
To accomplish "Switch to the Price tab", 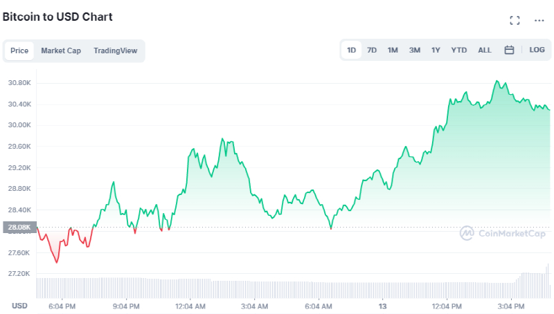I will pos(19,50).
